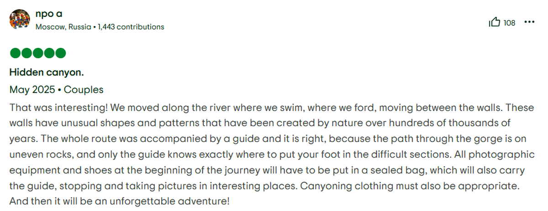Click the "1,443 contributions" text
Screen dimensions: 548x211
[x=131, y=27]
